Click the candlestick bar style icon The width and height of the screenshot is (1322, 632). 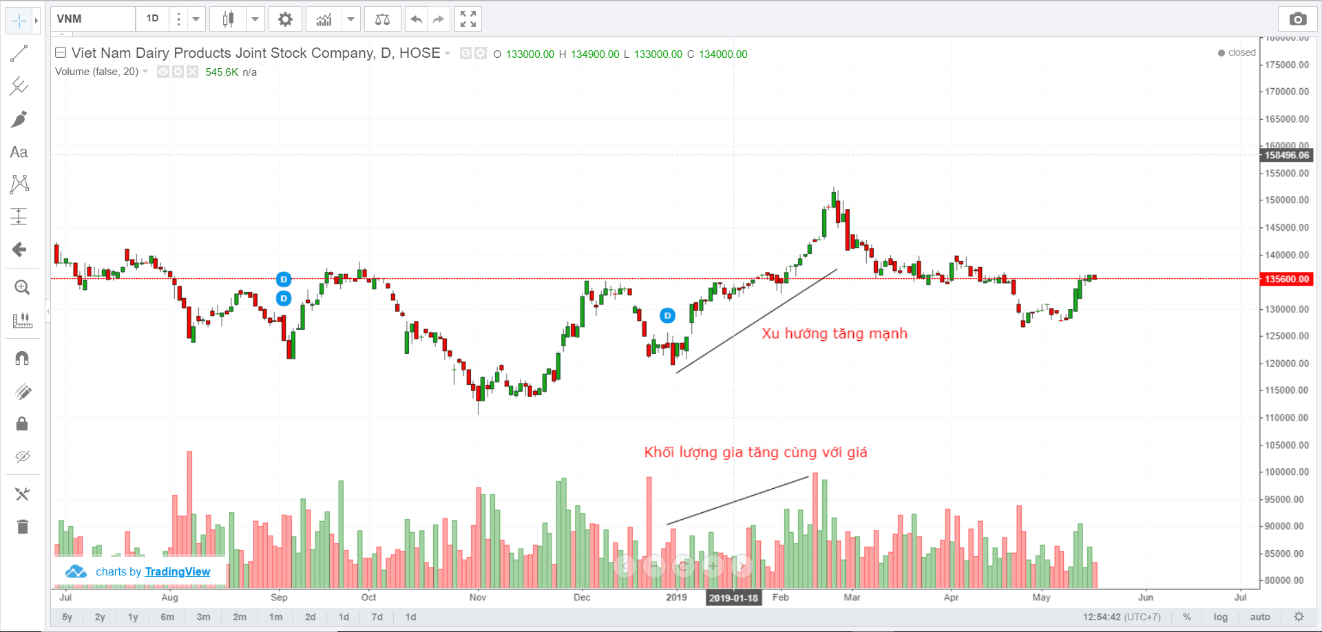(x=228, y=19)
